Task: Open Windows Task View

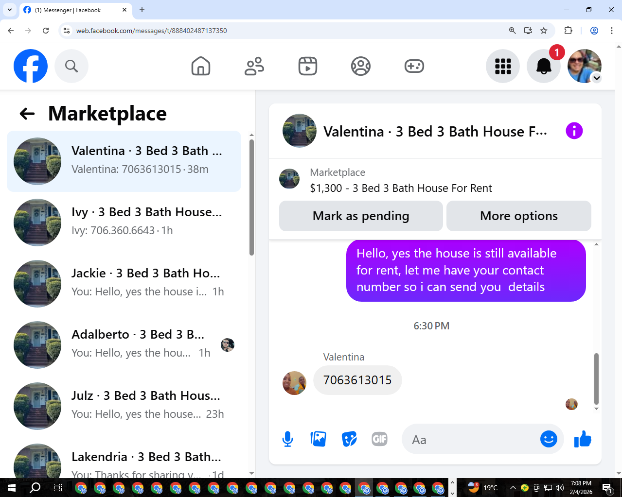Action: pyautogui.click(x=58, y=488)
